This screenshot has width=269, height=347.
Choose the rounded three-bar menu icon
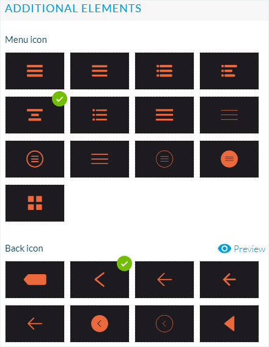coord(100,71)
